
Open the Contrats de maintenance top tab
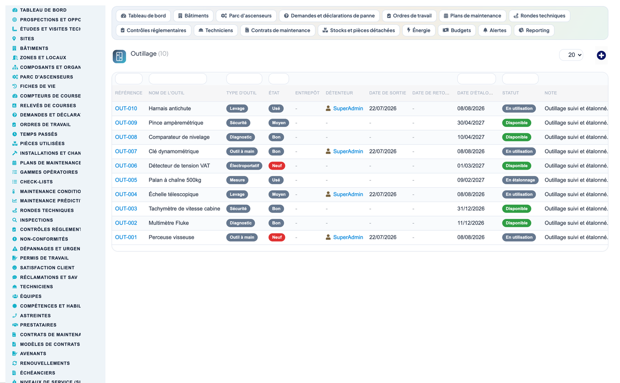[x=277, y=30]
